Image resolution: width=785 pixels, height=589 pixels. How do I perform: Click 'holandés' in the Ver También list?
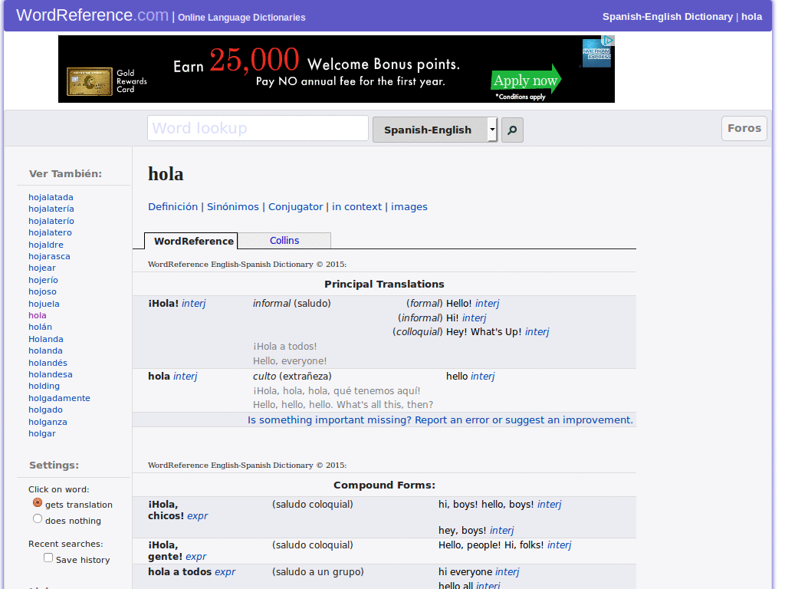(48, 363)
